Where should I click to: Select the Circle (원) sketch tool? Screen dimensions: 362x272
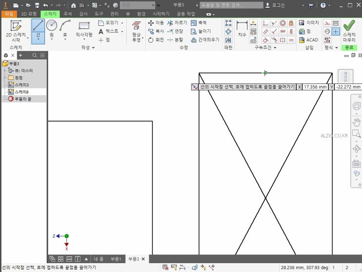click(52, 25)
